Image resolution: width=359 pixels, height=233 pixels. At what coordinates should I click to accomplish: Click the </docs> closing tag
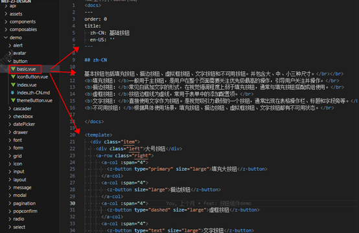pyautogui.click(x=94, y=122)
